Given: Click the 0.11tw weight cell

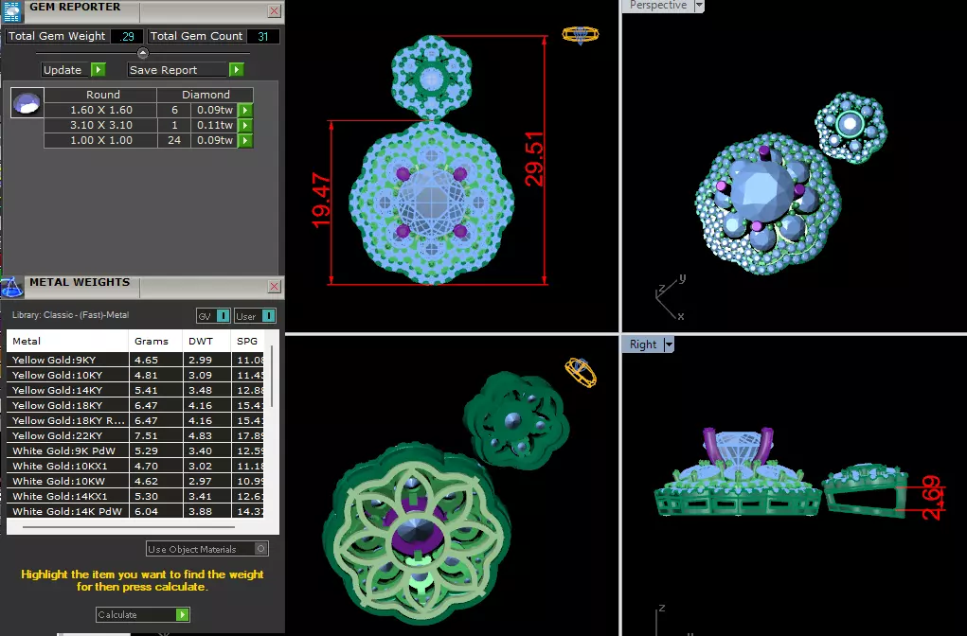Looking at the screenshot, I should pyautogui.click(x=215, y=125).
